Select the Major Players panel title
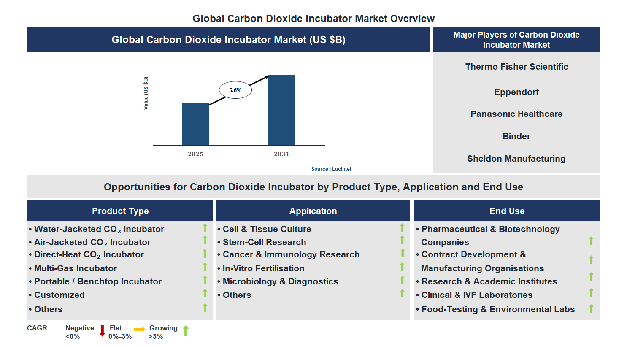The width and height of the screenshot is (627, 346). [x=516, y=39]
